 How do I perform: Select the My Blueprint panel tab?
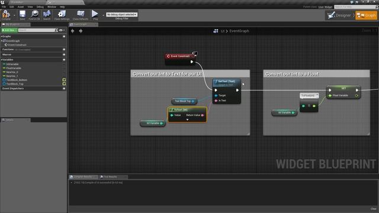pos(15,24)
